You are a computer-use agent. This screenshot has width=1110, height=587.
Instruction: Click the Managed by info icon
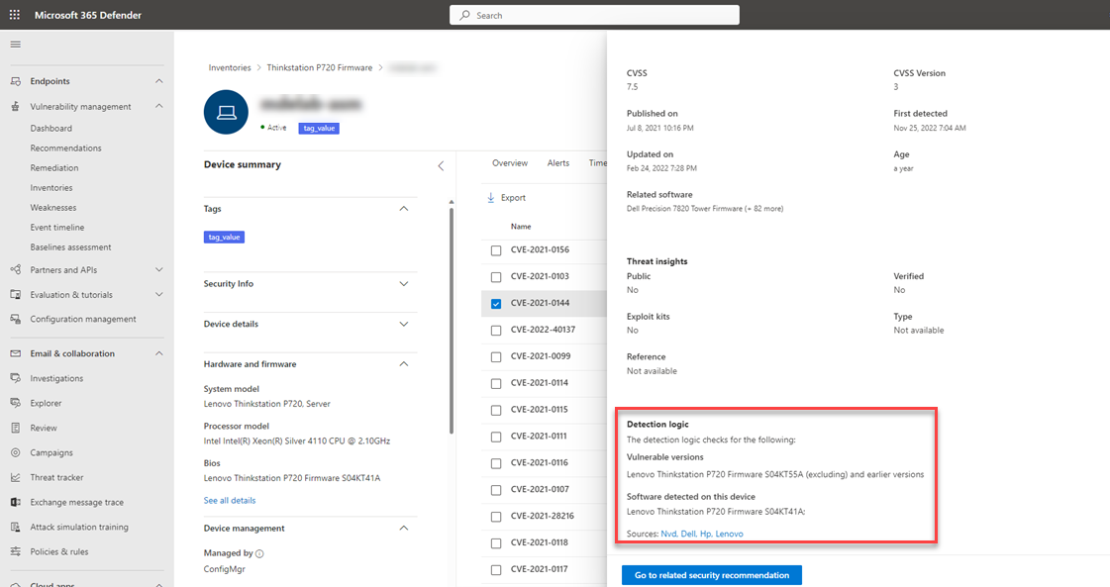coord(259,553)
